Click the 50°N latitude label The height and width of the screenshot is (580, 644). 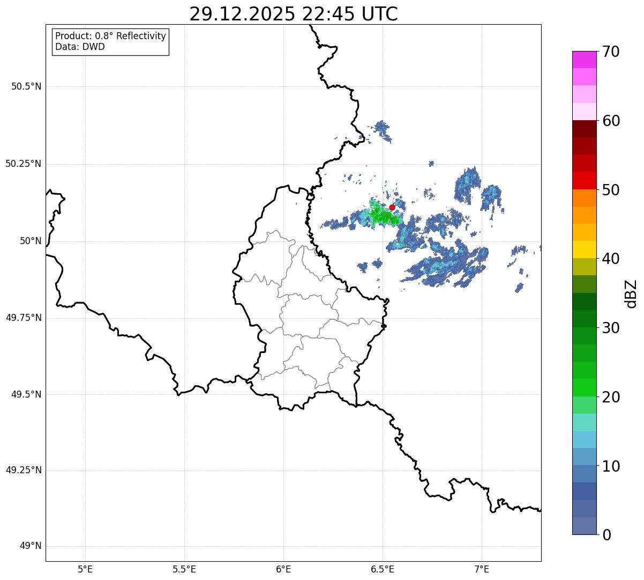[31, 241]
